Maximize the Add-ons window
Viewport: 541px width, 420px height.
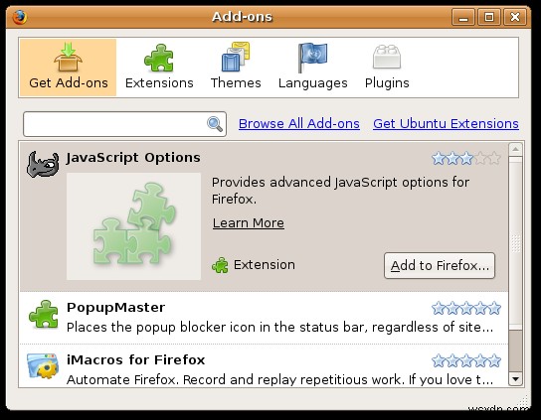(x=489, y=17)
